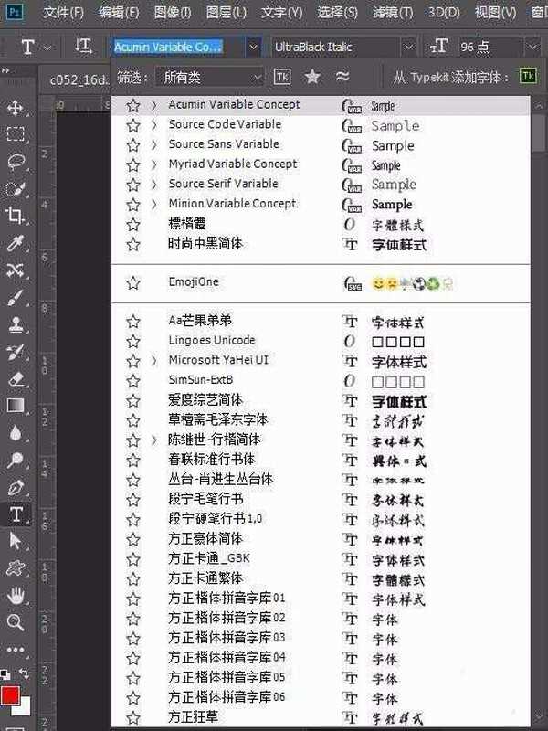Select the History Brush tool
Image resolution: width=548 pixels, height=731 pixels.
click(x=16, y=352)
